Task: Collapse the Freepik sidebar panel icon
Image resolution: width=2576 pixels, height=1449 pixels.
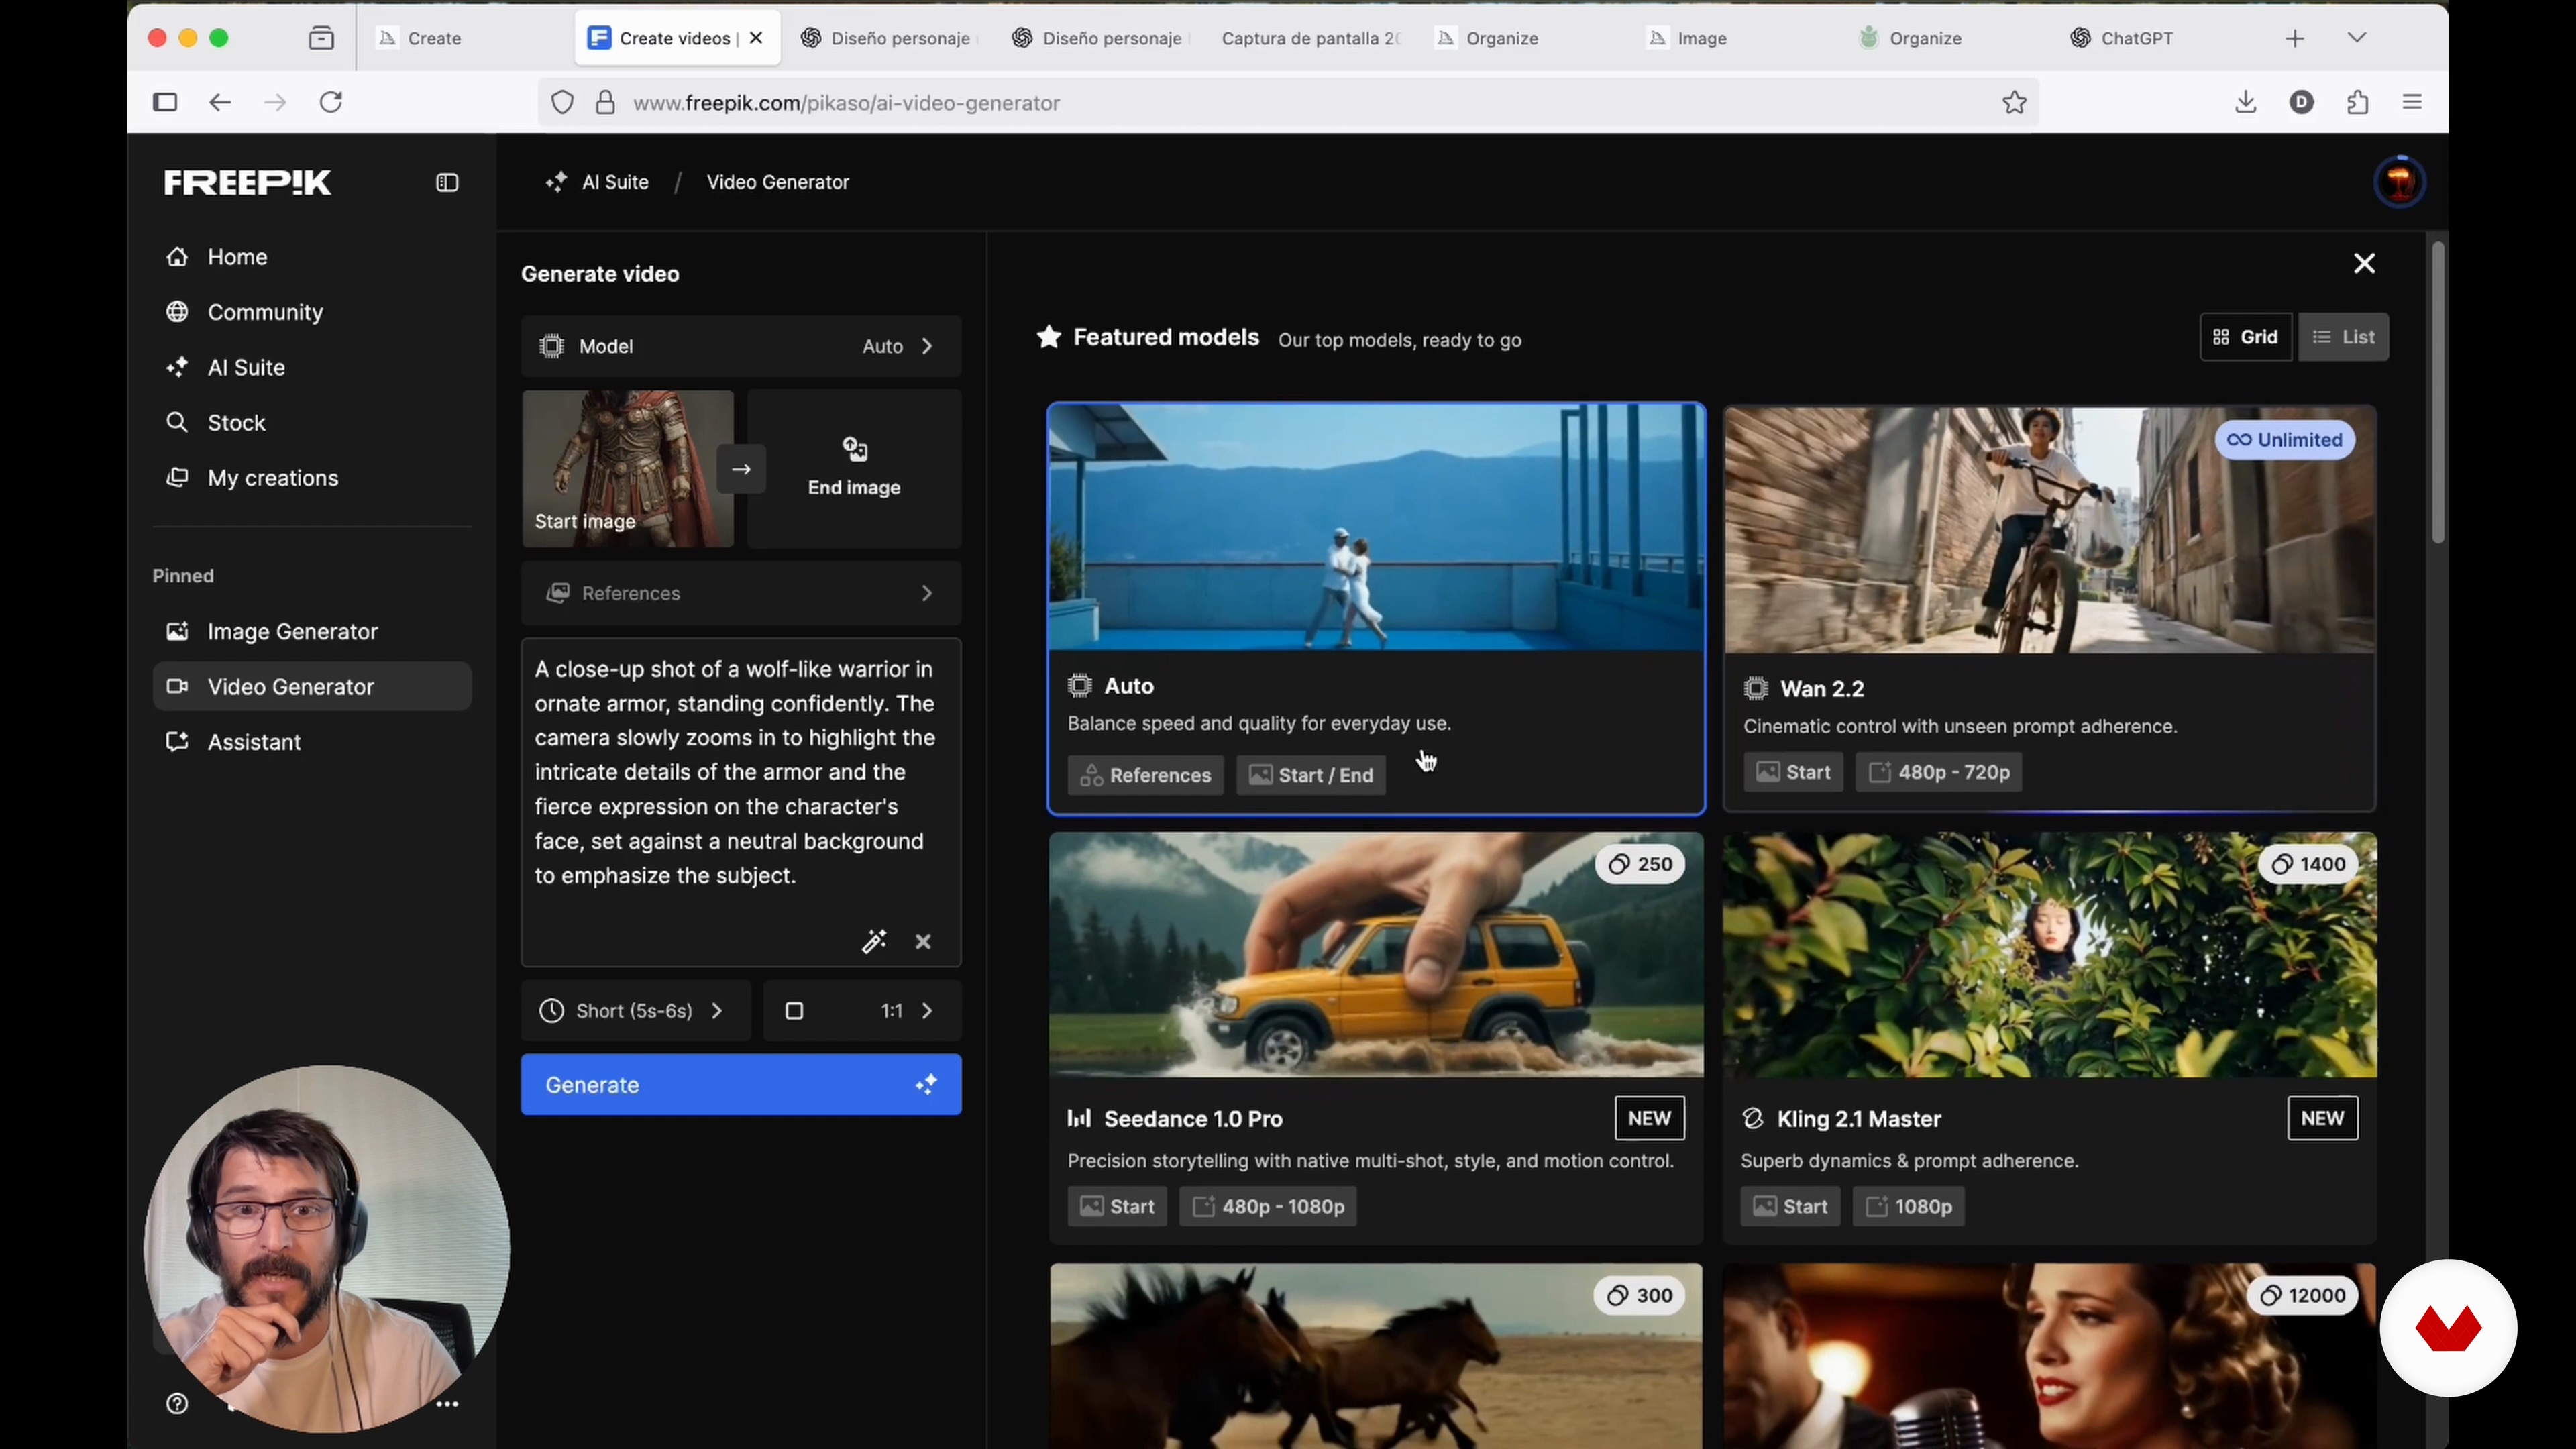Action: point(447,183)
